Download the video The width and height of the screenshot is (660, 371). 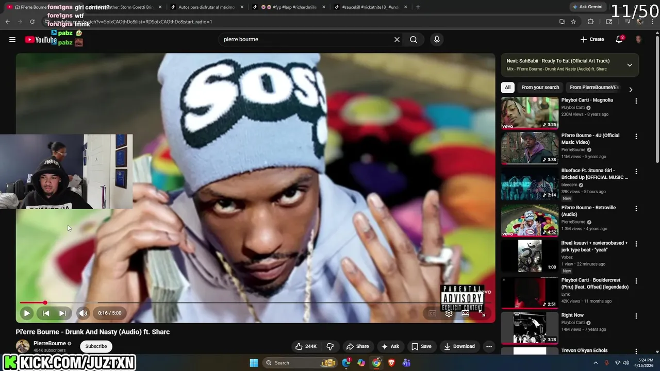click(459, 346)
